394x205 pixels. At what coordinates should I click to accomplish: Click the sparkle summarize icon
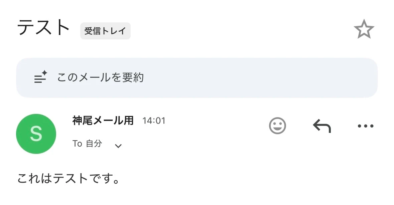pos(41,77)
